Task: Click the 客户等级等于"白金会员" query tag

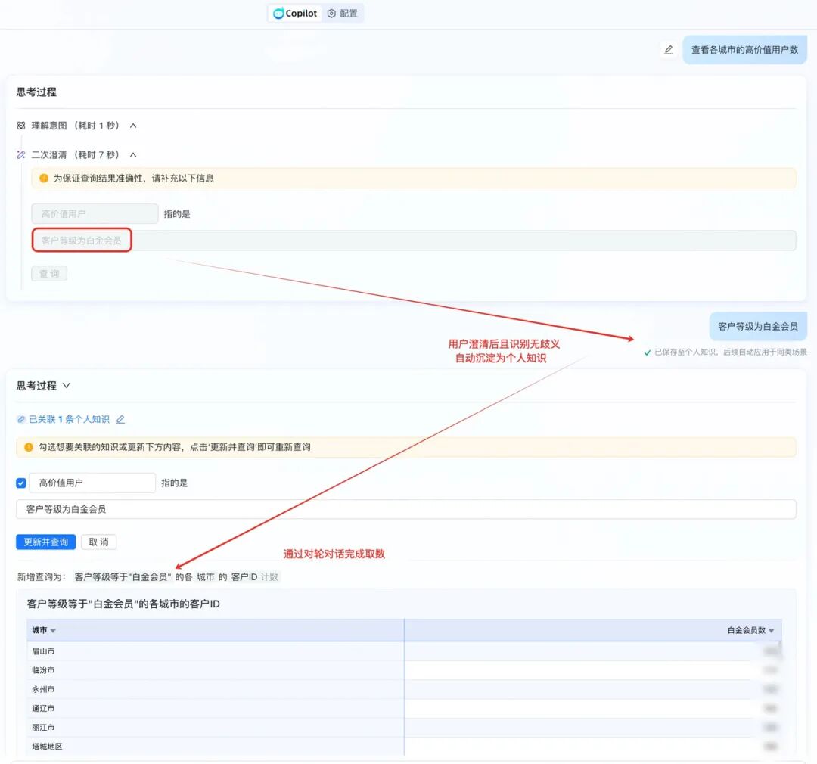Action: pyautogui.click(x=123, y=577)
